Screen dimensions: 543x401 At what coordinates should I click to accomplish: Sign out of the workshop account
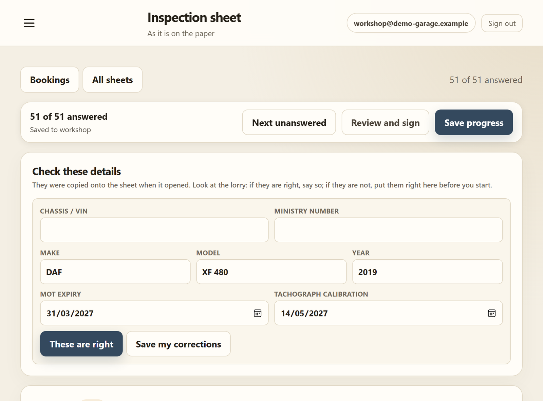[x=502, y=23]
